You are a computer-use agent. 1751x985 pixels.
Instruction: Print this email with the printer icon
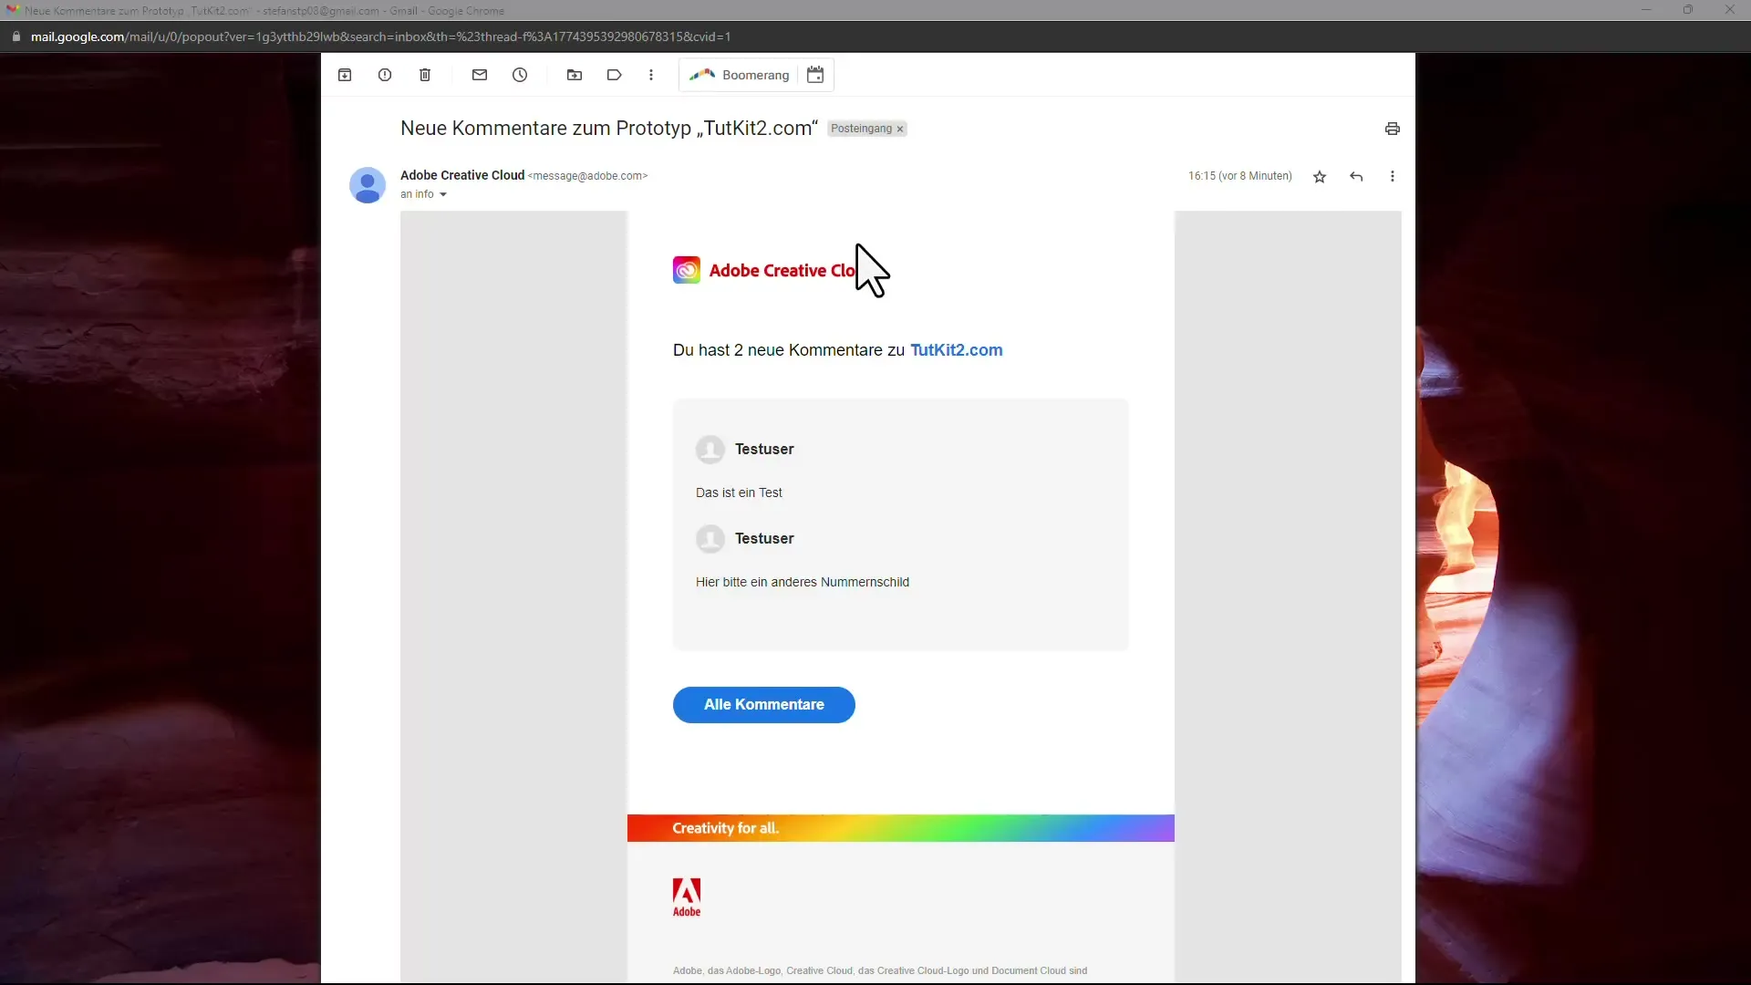(1393, 129)
